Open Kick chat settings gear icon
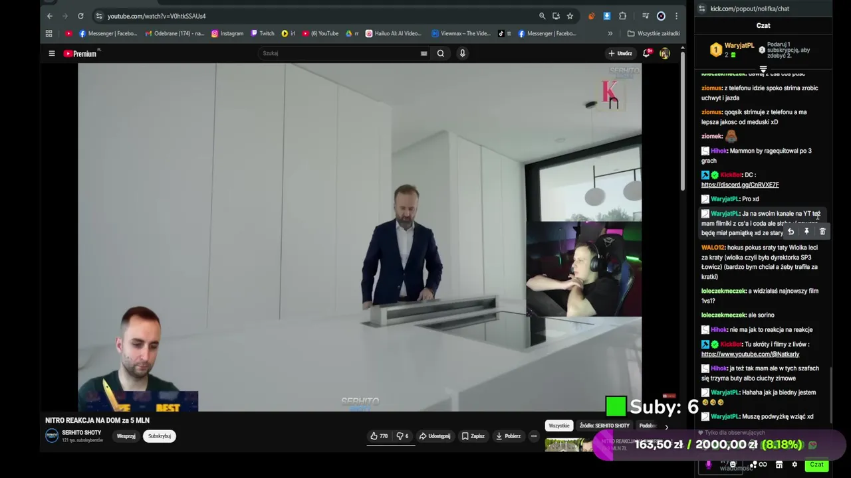Viewport: 851px width, 478px height. [x=794, y=465]
